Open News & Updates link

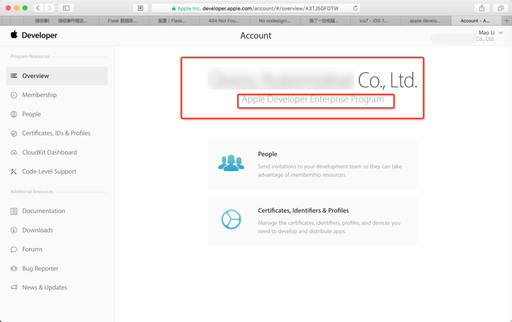point(44,287)
